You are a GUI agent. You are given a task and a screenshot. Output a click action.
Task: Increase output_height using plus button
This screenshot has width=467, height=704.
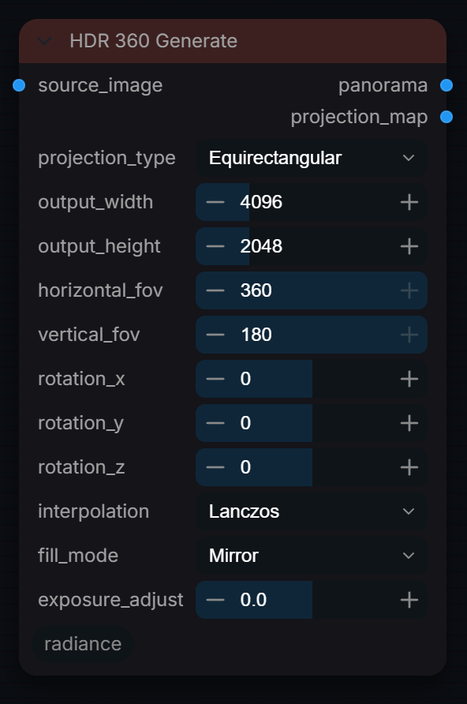pyautogui.click(x=409, y=246)
